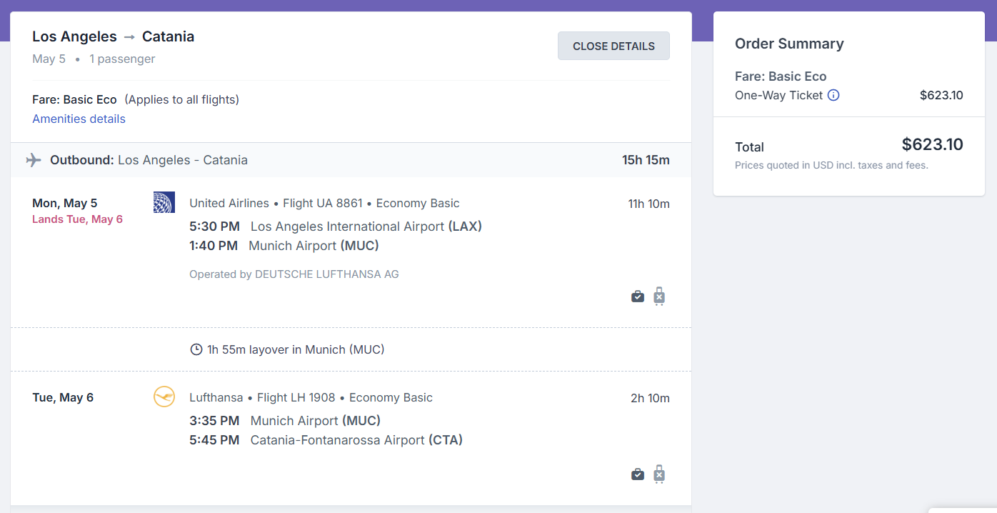997x513 pixels.
Task: Collapse flight info with Close Details button
Action: pos(613,46)
